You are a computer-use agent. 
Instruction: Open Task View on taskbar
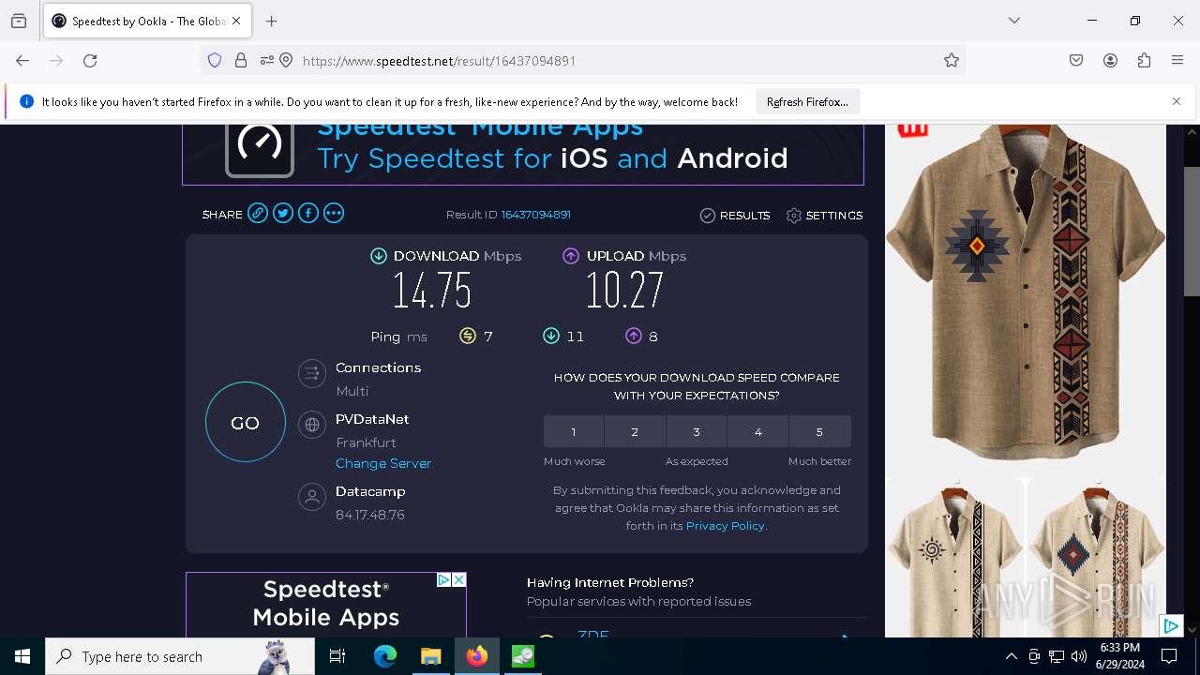click(x=337, y=656)
